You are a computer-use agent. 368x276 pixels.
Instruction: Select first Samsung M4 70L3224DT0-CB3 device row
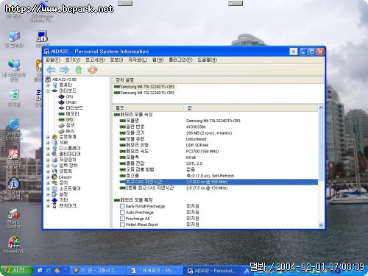point(144,87)
